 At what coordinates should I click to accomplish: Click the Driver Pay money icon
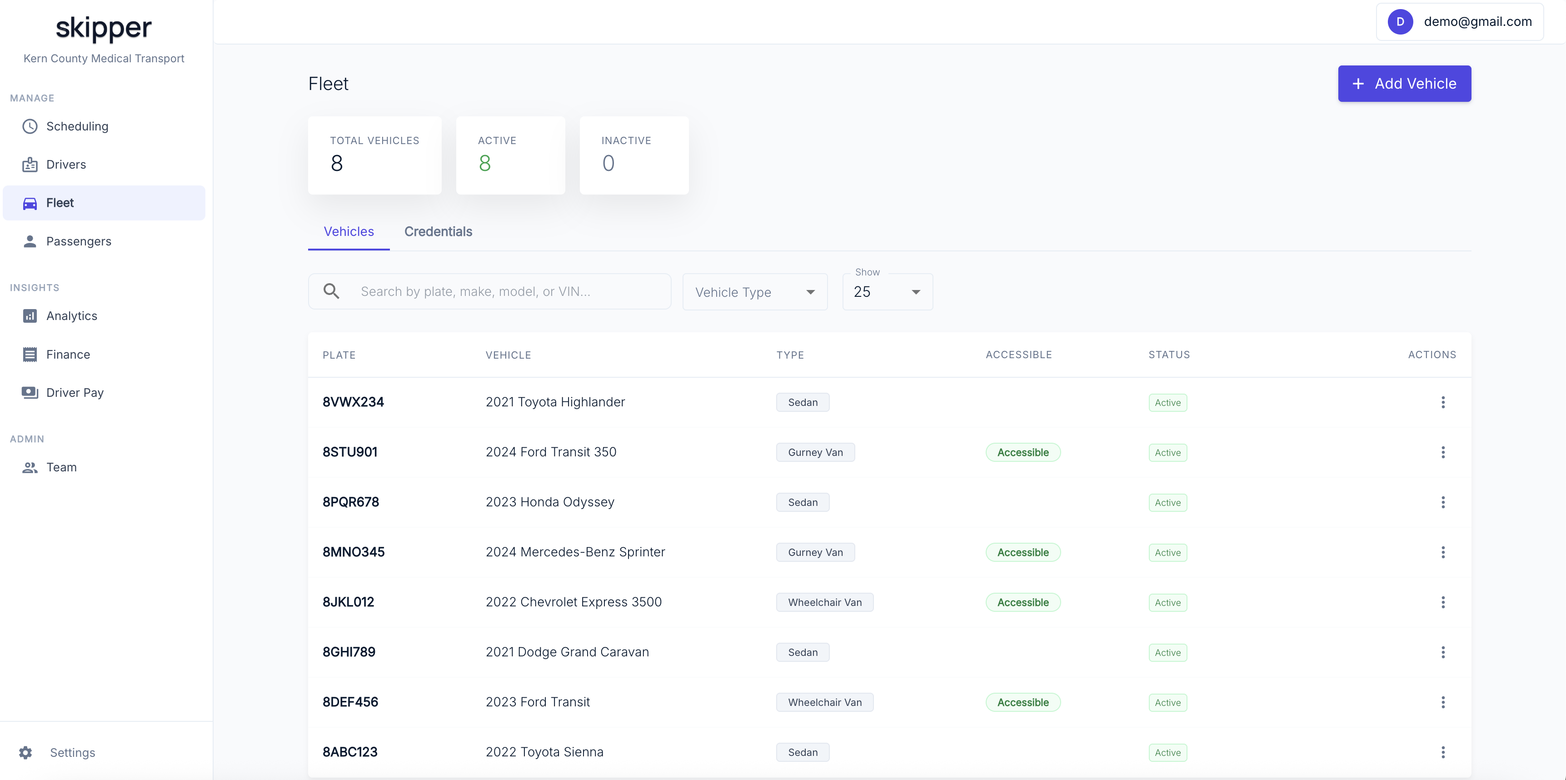30,393
